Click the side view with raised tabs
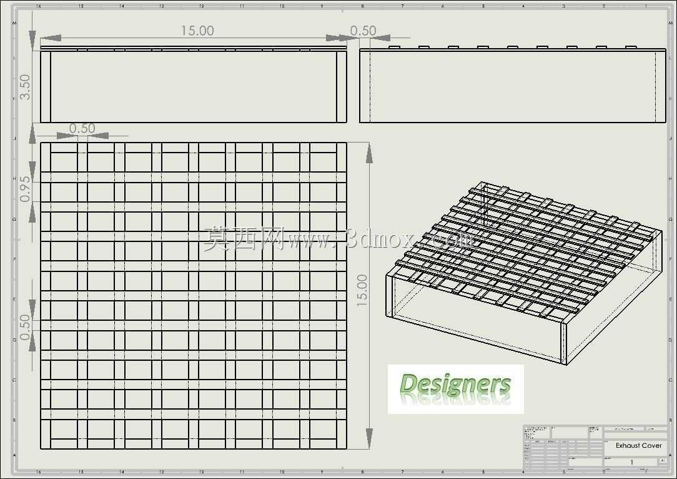 pos(513,84)
